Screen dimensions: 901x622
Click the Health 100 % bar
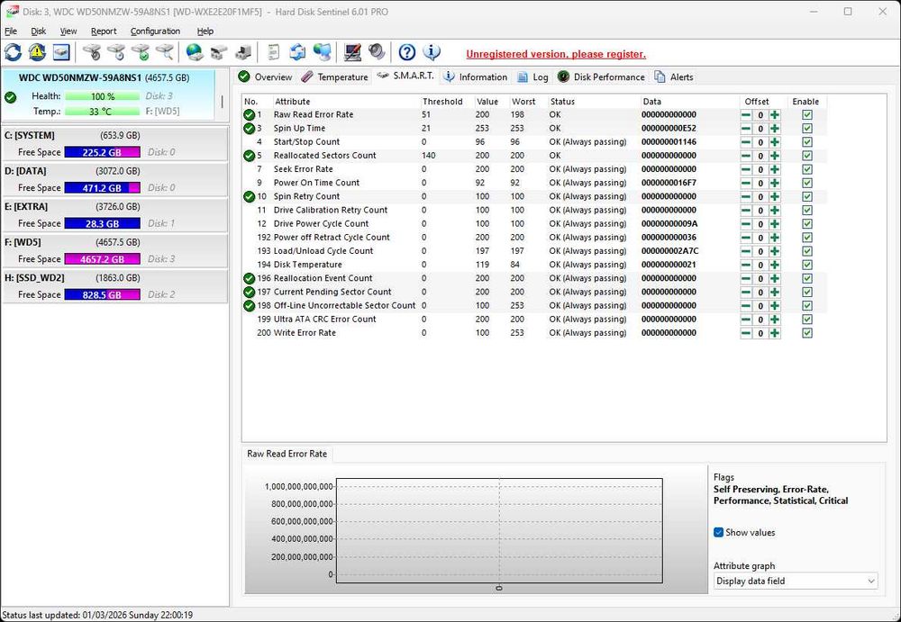103,96
